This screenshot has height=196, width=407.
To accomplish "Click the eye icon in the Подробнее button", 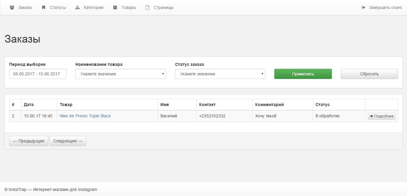I will (x=372, y=116).
